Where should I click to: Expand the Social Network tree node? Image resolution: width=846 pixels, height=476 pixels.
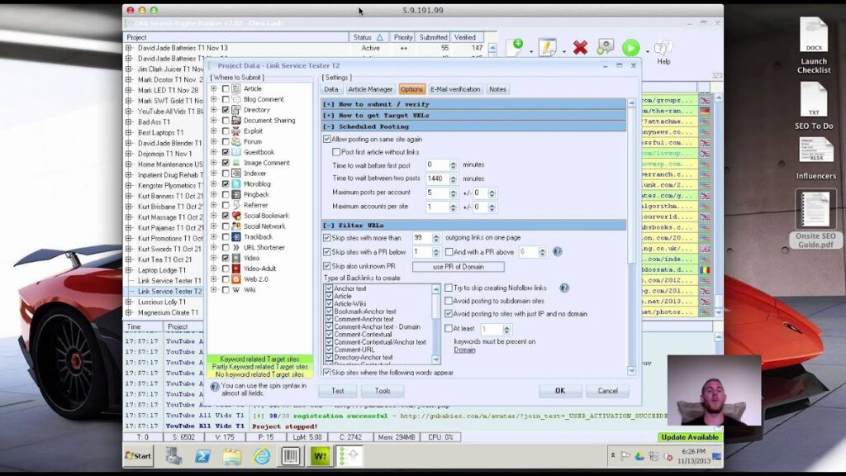coord(214,226)
